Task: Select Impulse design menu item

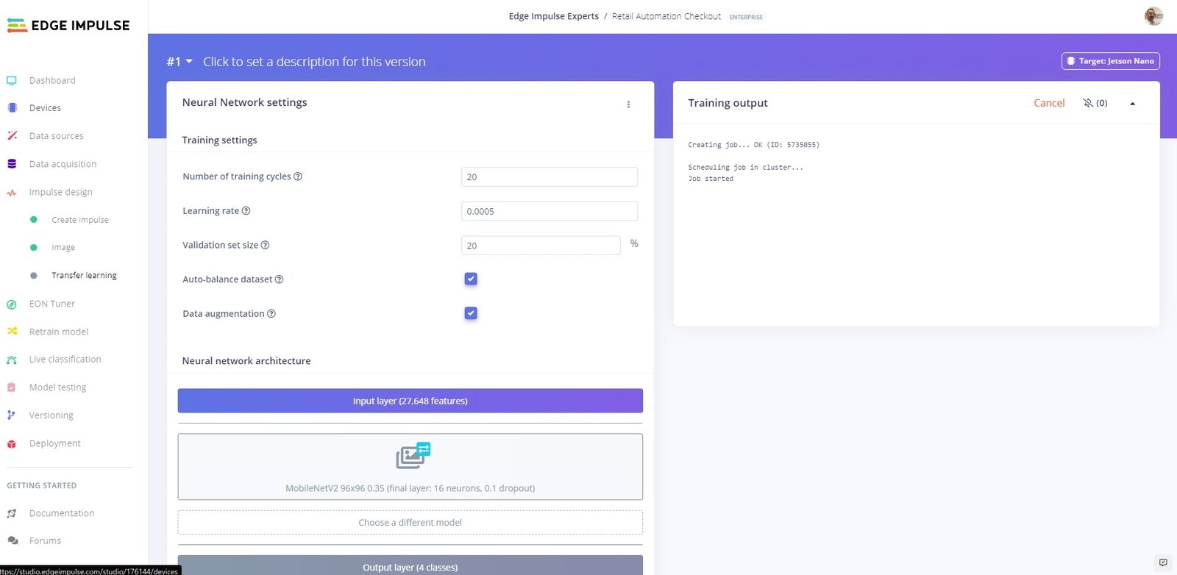Action: [x=60, y=193]
